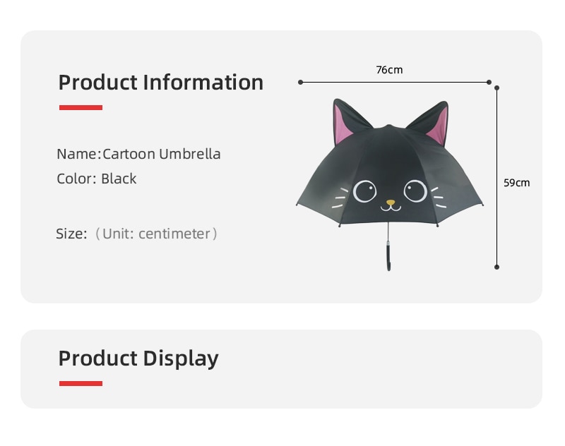565x446 pixels.
Task: Click the 59cm height label
Action: (x=517, y=183)
